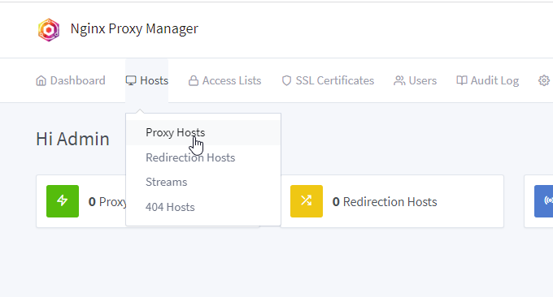Click the Dashboard home icon
553x297 pixels.
click(41, 80)
